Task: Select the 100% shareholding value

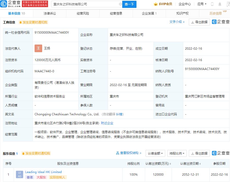Action: [133, 175]
